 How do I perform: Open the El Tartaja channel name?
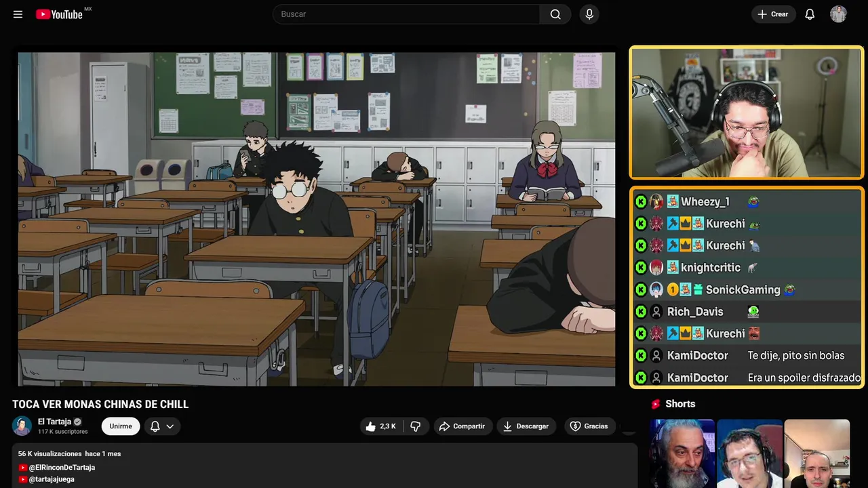pyautogui.click(x=54, y=422)
